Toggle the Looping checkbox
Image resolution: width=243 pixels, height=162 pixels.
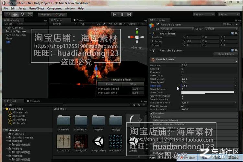coord(182,69)
